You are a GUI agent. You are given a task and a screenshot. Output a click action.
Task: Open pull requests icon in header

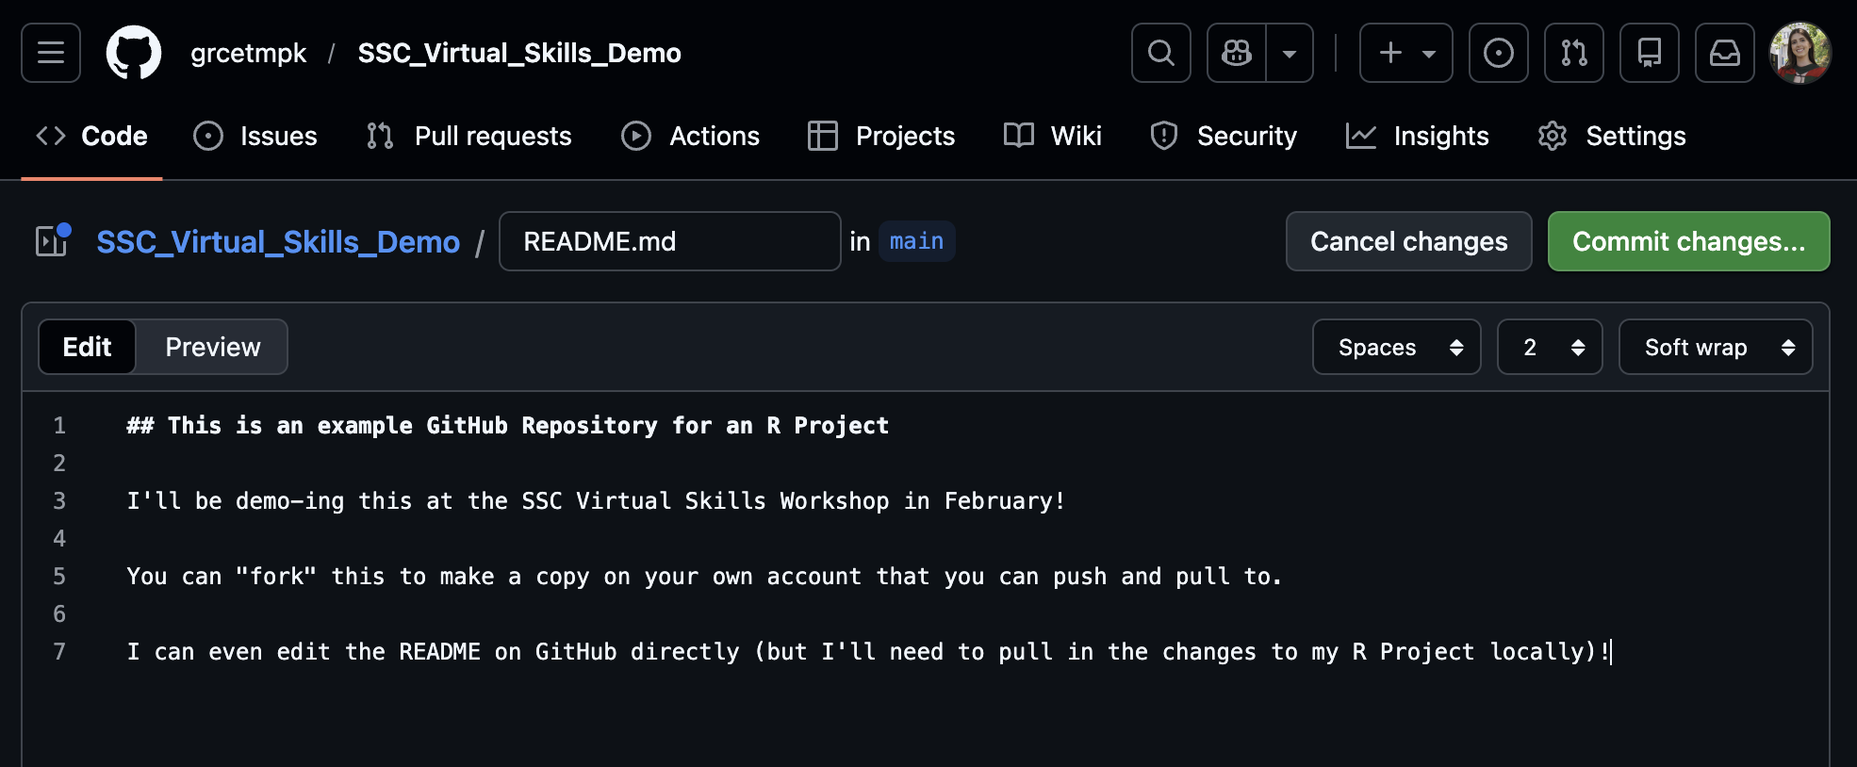[x=1573, y=53]
